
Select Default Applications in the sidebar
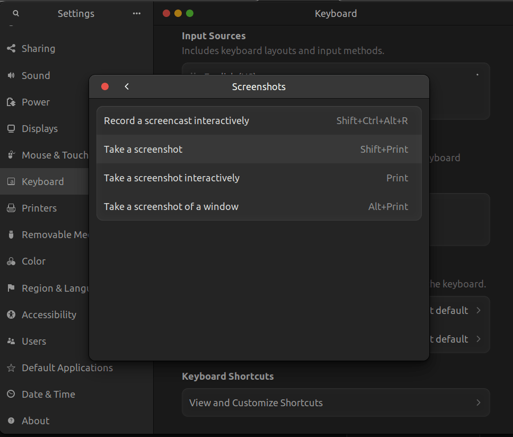(67, 368)
